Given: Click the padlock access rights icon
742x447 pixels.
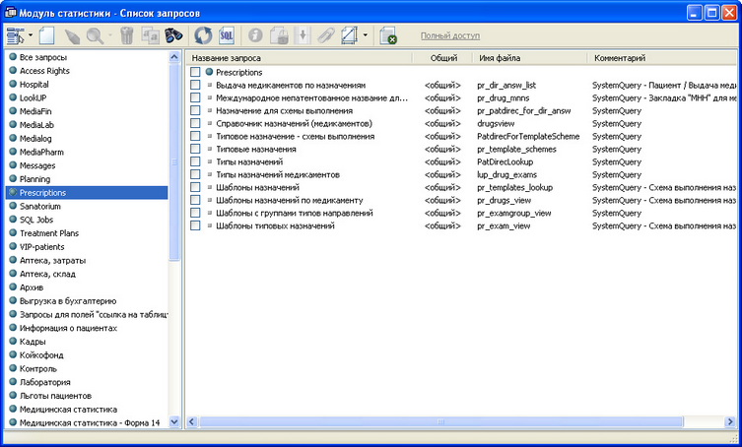Looking at the screenshot, I should coord(279,35).
